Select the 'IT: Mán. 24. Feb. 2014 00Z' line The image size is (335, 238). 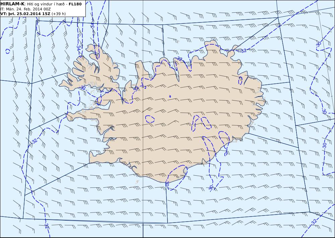(x=26, y=9)
